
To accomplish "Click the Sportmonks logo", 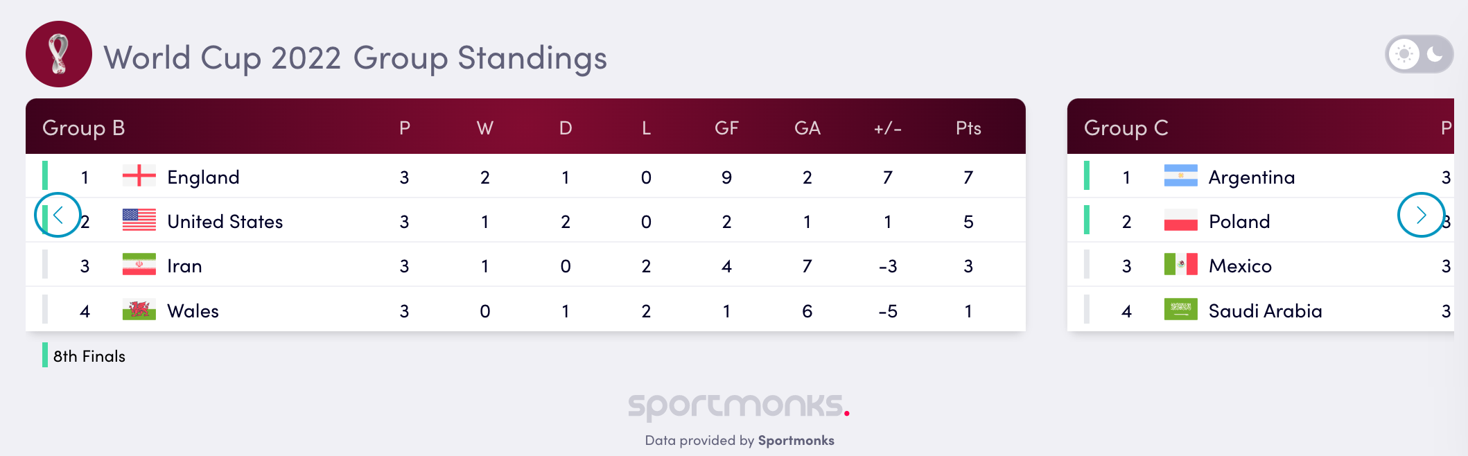I will [738, 405].
